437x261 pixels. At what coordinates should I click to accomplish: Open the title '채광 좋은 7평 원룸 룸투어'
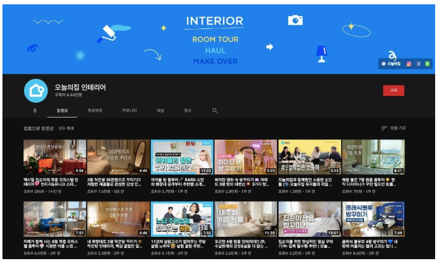point(369,182)
